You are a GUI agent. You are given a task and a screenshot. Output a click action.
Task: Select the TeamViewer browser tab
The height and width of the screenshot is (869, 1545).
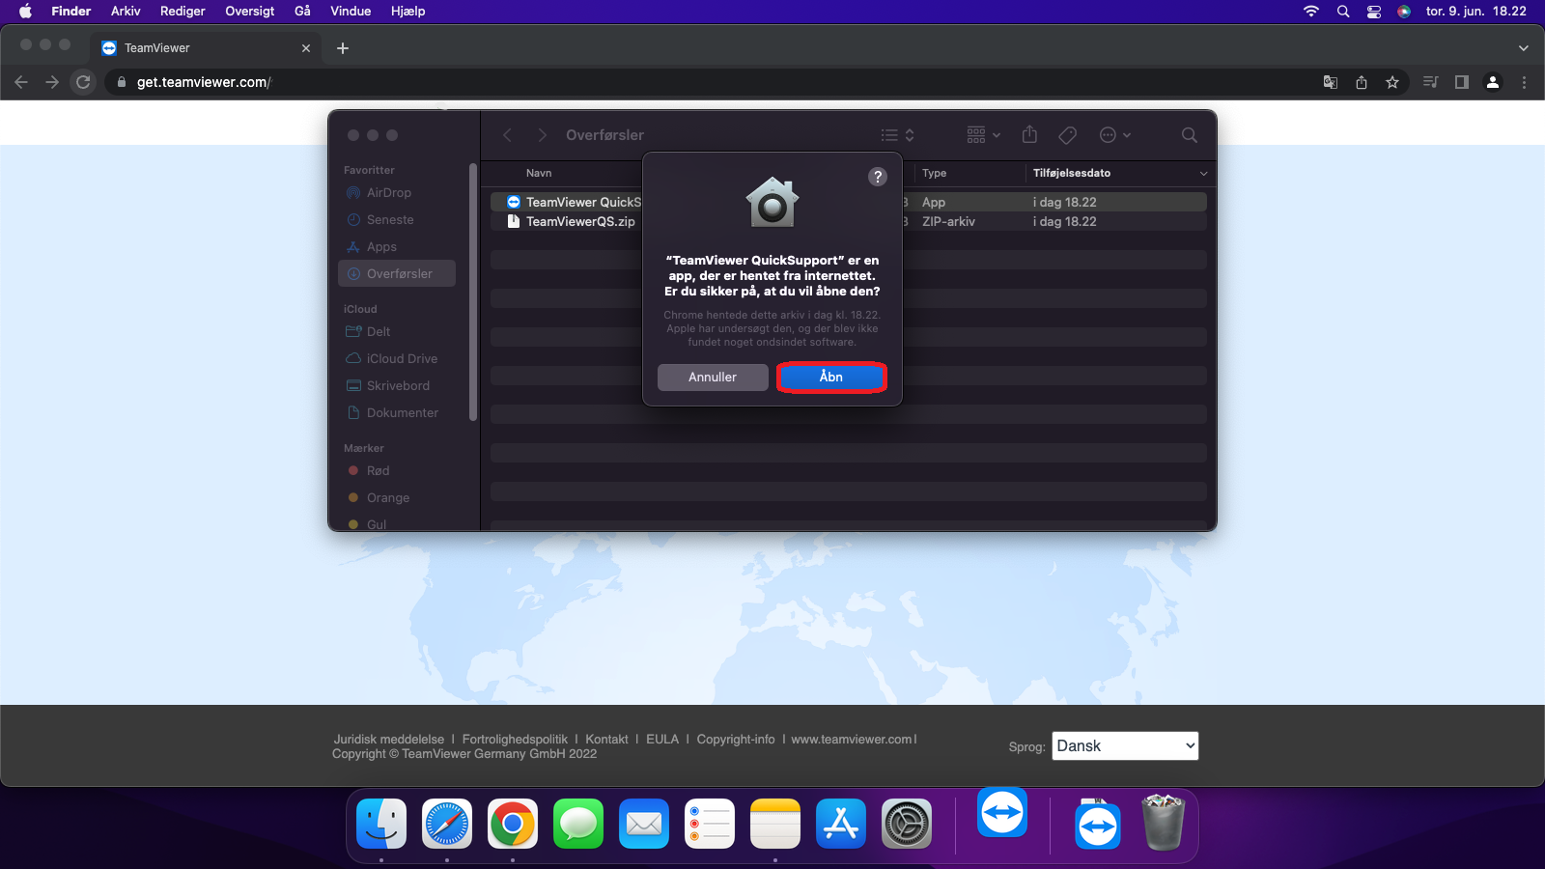coord(205,48)
